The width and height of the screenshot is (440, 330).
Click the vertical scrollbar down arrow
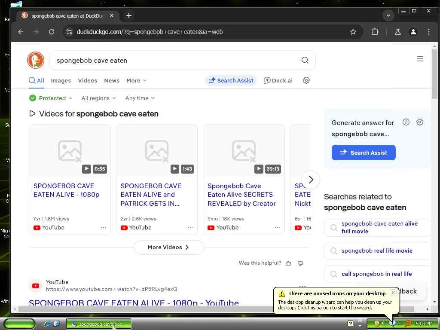click(x=434, y=302)
